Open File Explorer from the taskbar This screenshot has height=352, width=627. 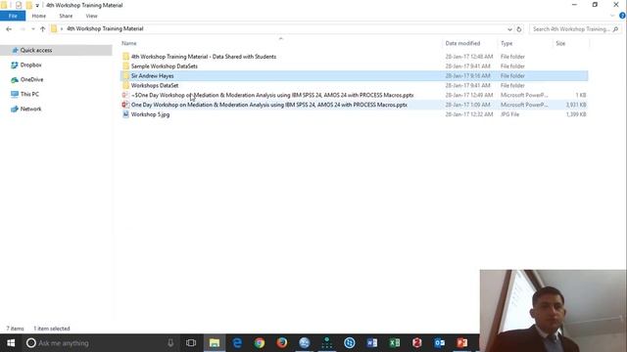point(215,343)
